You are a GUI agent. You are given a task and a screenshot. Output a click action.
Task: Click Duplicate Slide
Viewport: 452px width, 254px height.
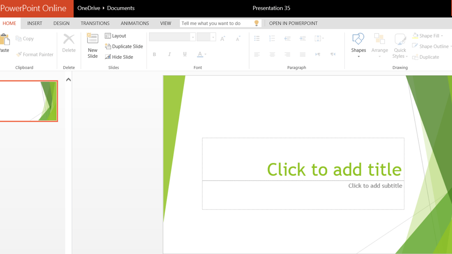coord(124,46)
